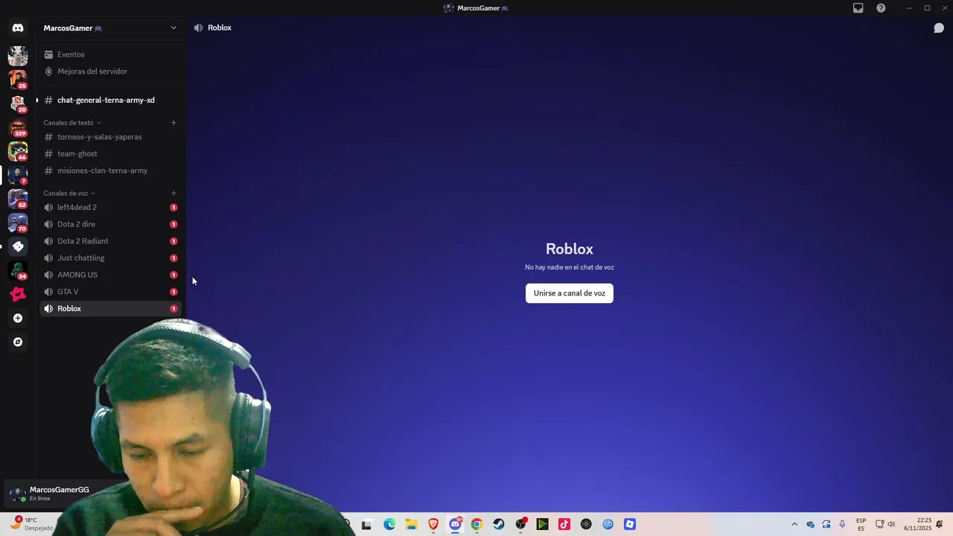
Task: Open the topmost server avatar below home
Action: click(x=18, y=55)
